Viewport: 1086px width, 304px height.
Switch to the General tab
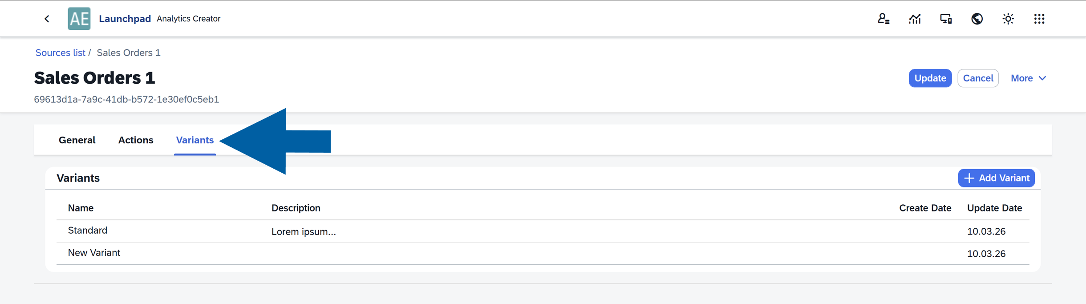coord(77,140)
